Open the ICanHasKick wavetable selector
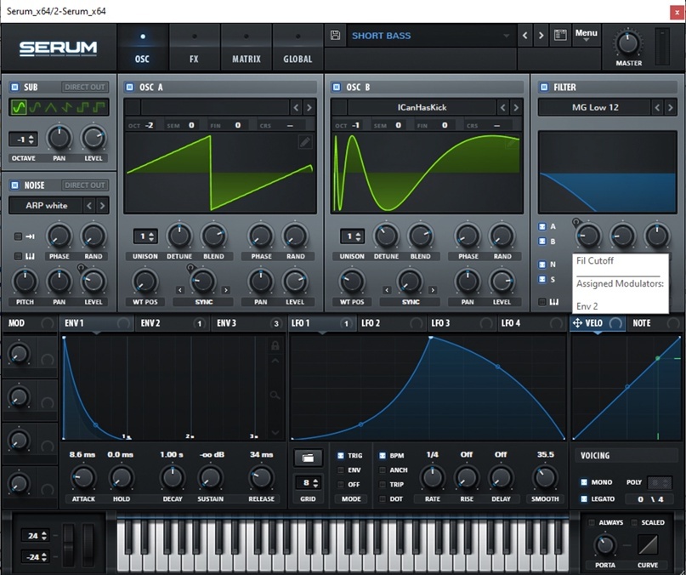 [x=422, y=107]
